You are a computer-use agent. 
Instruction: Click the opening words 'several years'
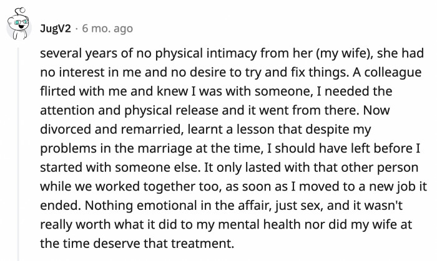pos(79,54)
